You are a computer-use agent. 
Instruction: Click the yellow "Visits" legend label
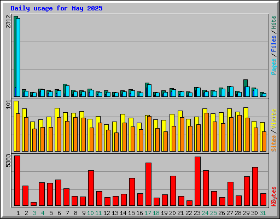pyautogui.click(x=273, y=119)
